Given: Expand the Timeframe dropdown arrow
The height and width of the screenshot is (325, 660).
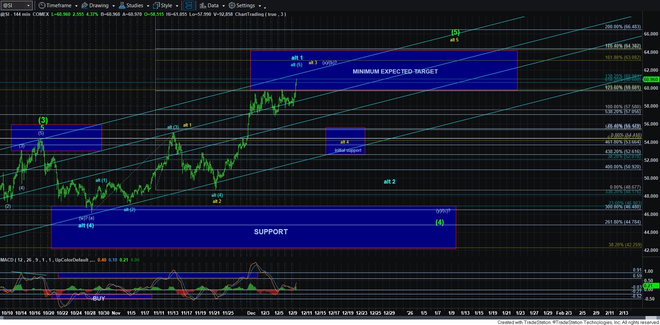Looking at the screenshot, I should pyautogui.click(x=76, y=6).
